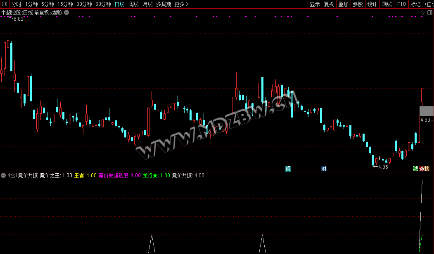Screen dimensions: 434x254
Task: Click the green 减 marker icon
Action: pos(415,169)
